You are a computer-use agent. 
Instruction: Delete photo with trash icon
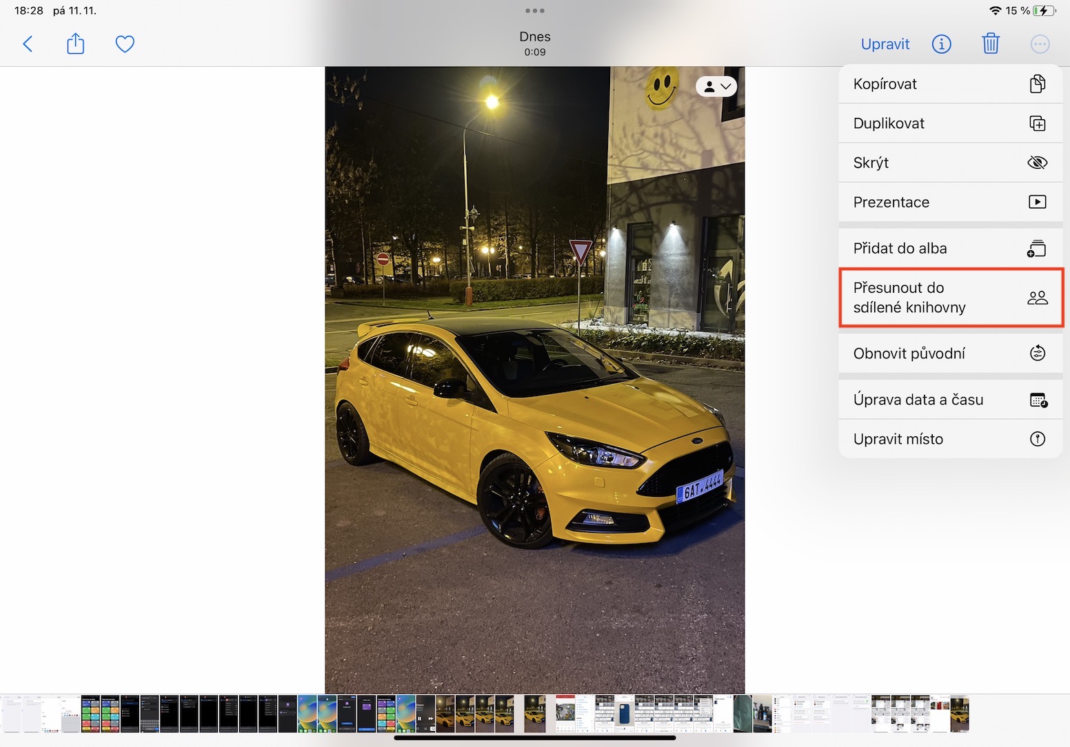coord(990,45)
